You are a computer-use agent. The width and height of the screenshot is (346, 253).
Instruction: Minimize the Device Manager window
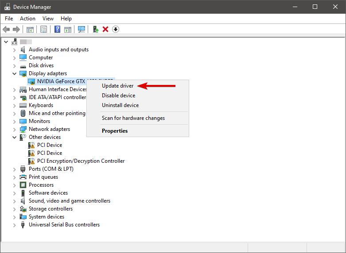[295, 7]
